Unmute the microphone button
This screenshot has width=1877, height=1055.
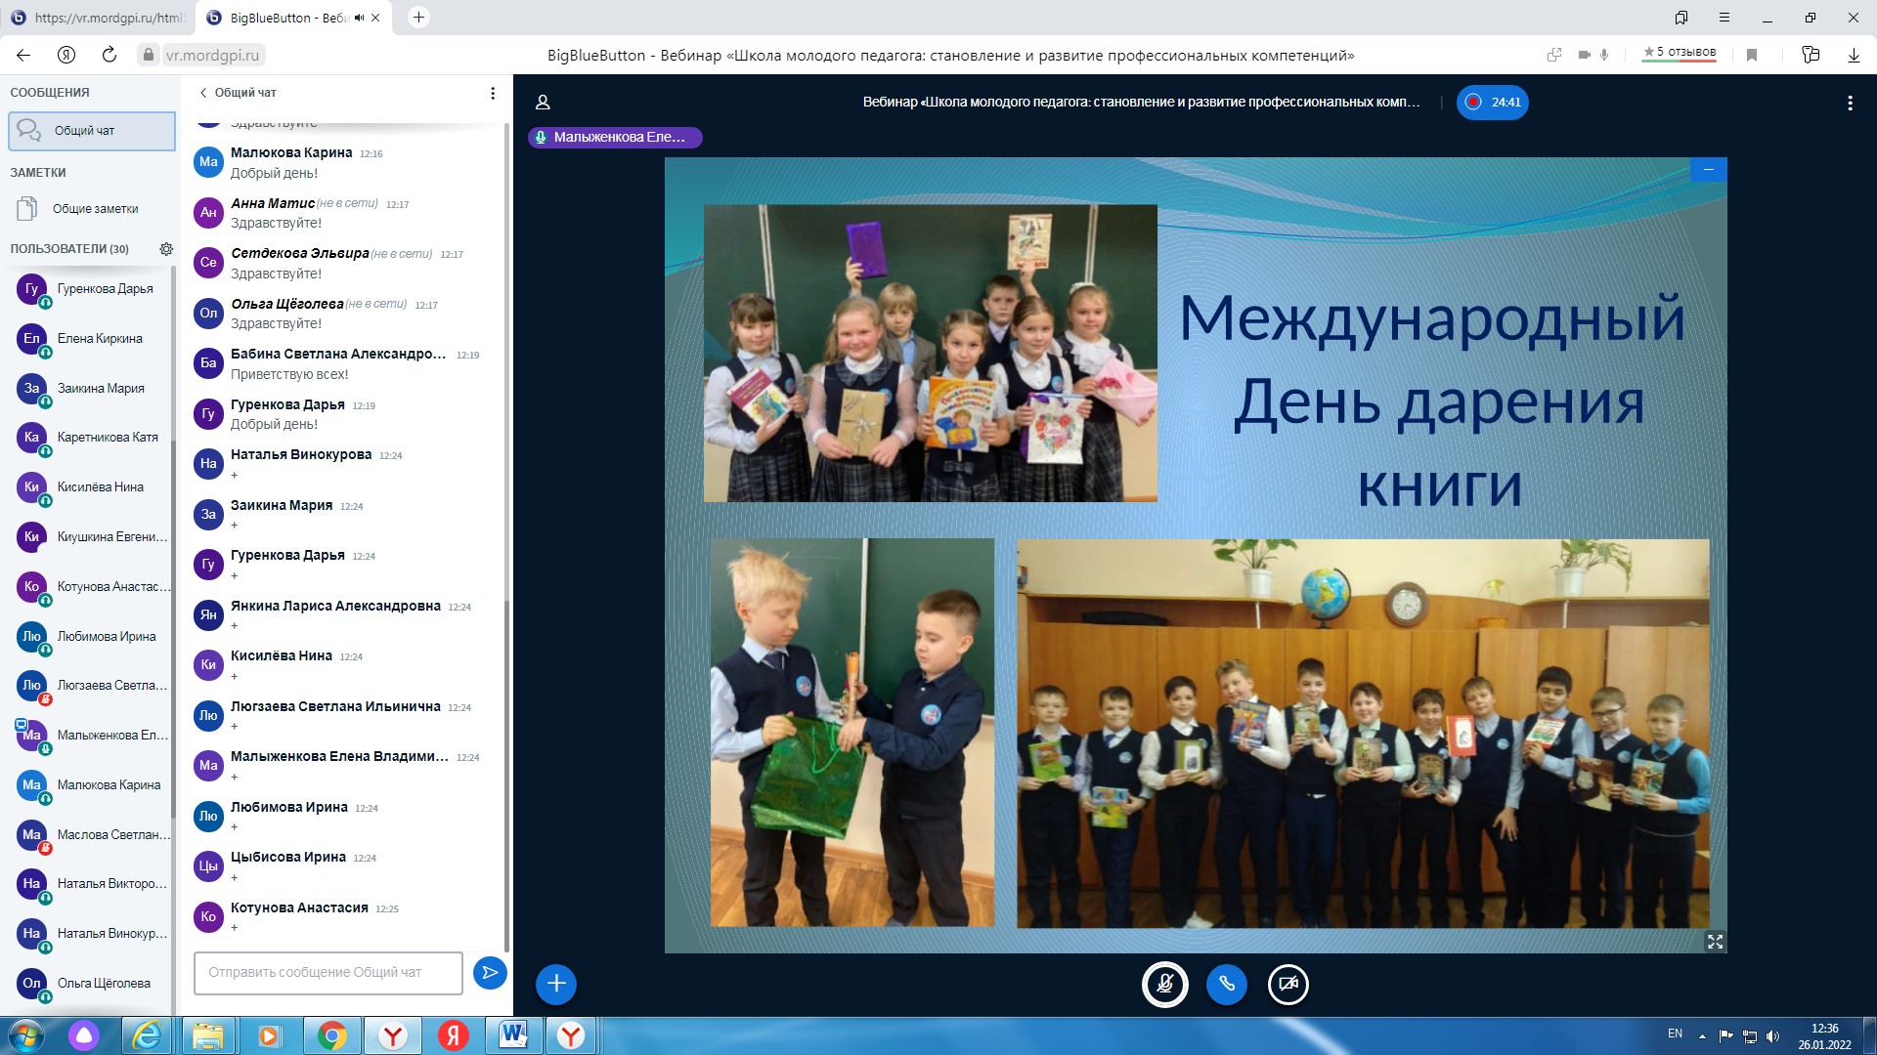click(x=1164, y=984)
